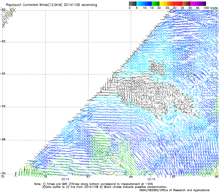
Task: Click the green 15-20 knots legend swatch
Action: [x=156, y=4]
